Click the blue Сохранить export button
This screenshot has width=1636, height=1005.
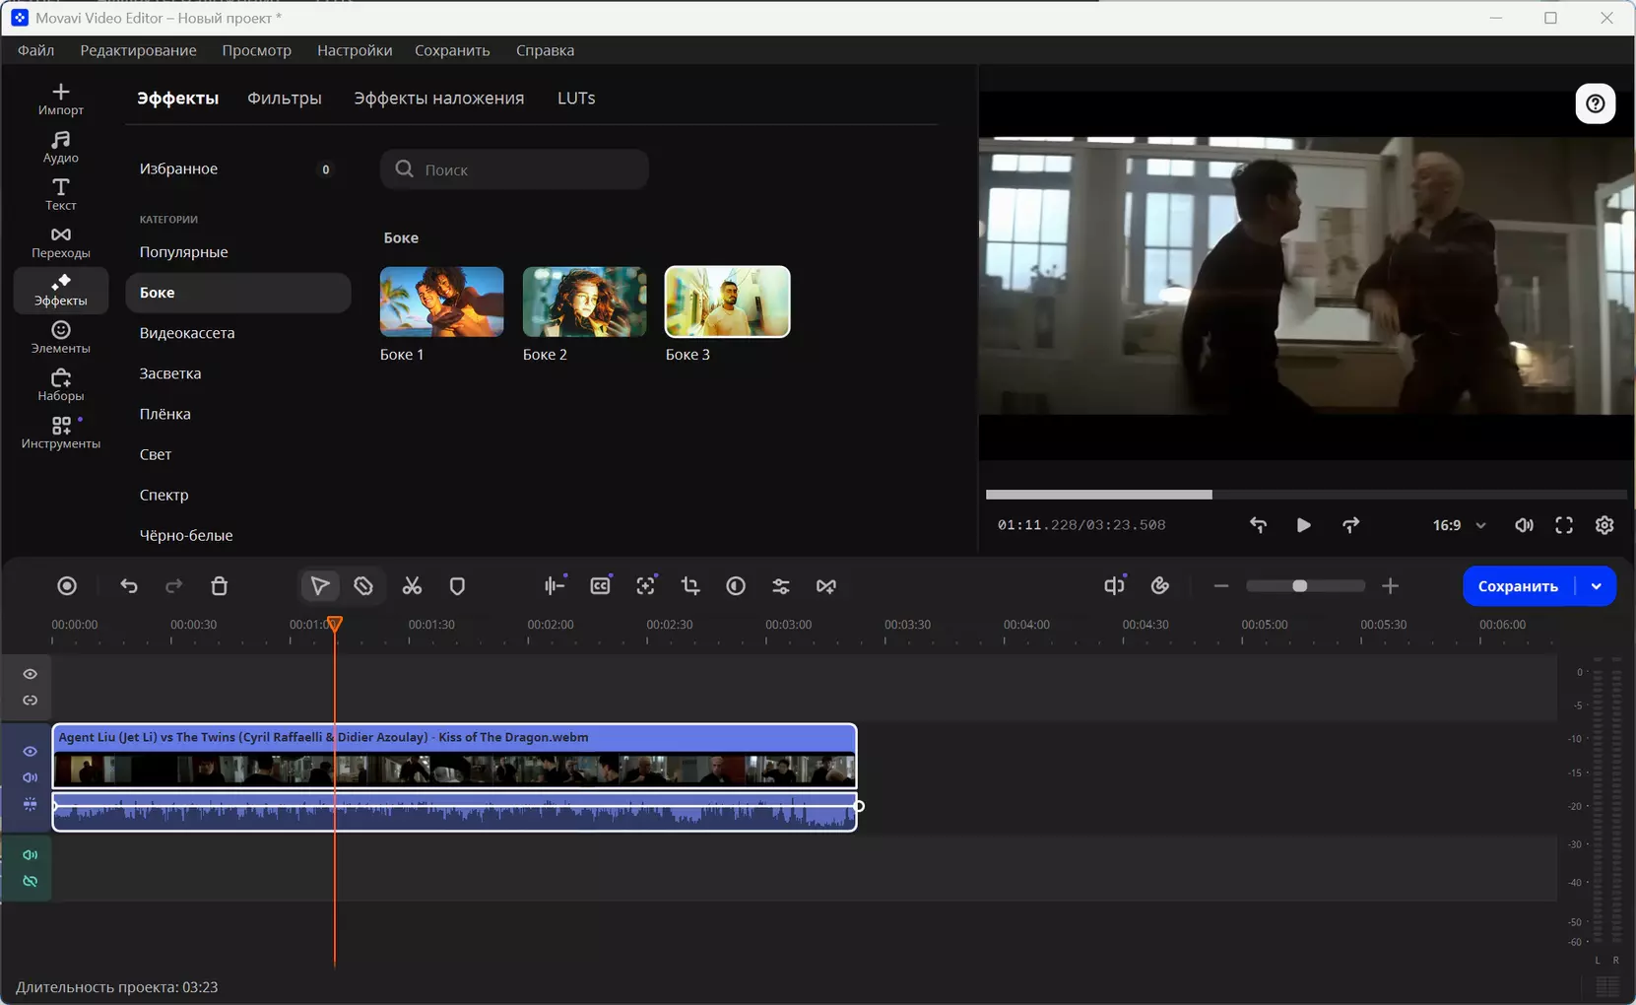click(1518, 586)
